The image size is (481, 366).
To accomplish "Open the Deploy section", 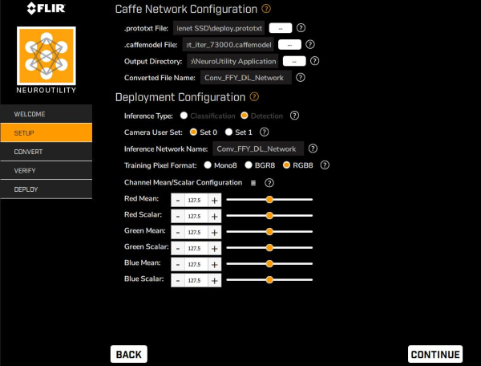I will pos(46,189).
